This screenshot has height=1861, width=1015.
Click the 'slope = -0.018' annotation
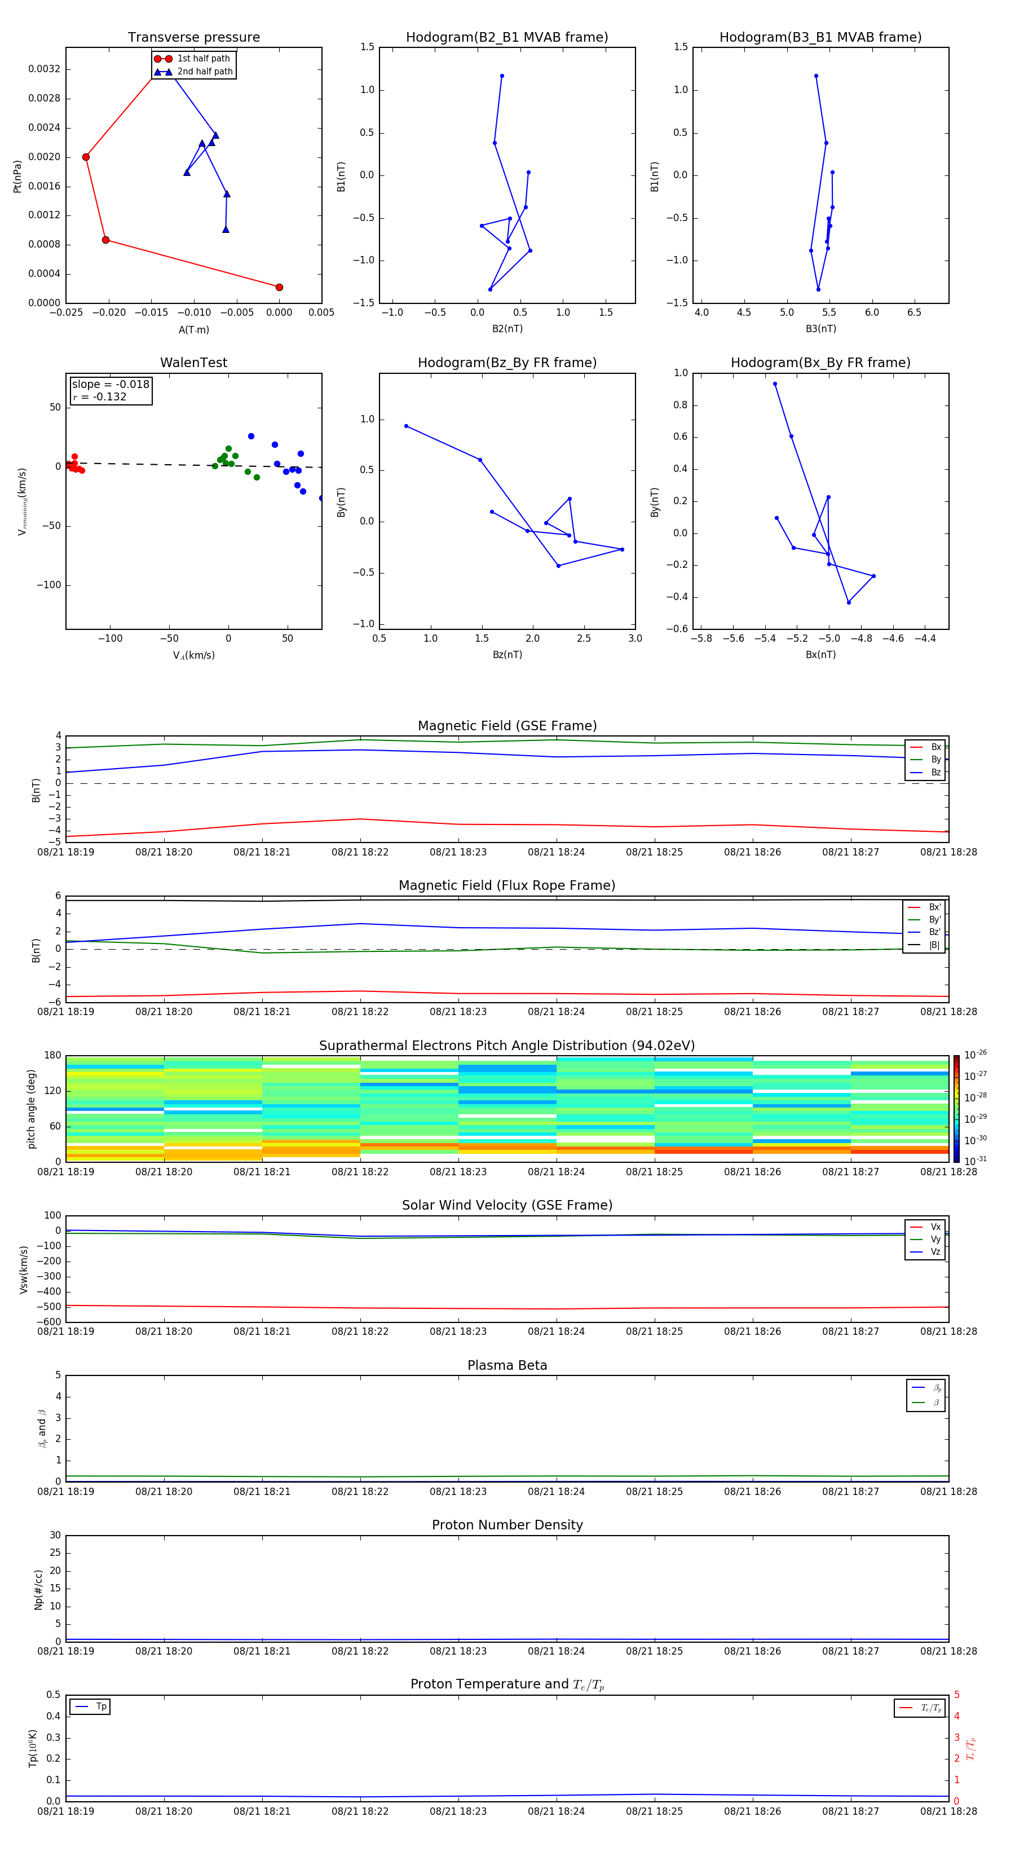(111, 385)
